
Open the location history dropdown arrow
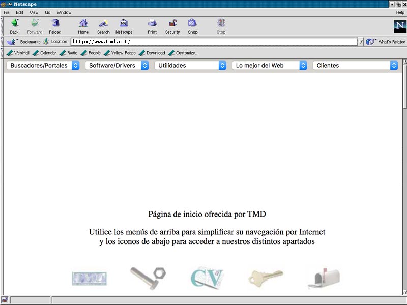(361, 42)
